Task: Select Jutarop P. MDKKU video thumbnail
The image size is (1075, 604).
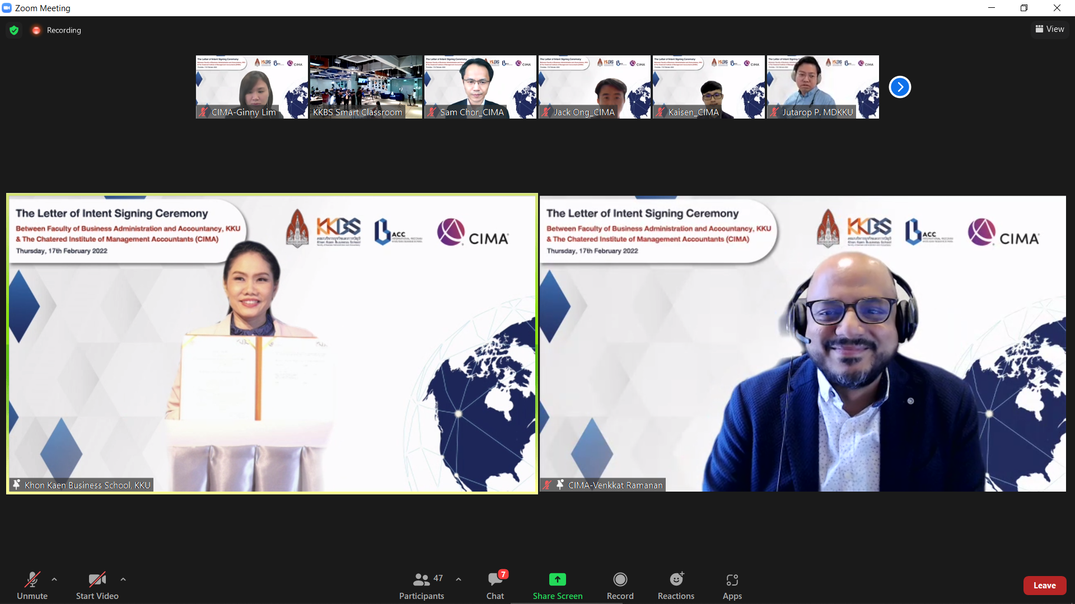Action: [x=822, y=87]
